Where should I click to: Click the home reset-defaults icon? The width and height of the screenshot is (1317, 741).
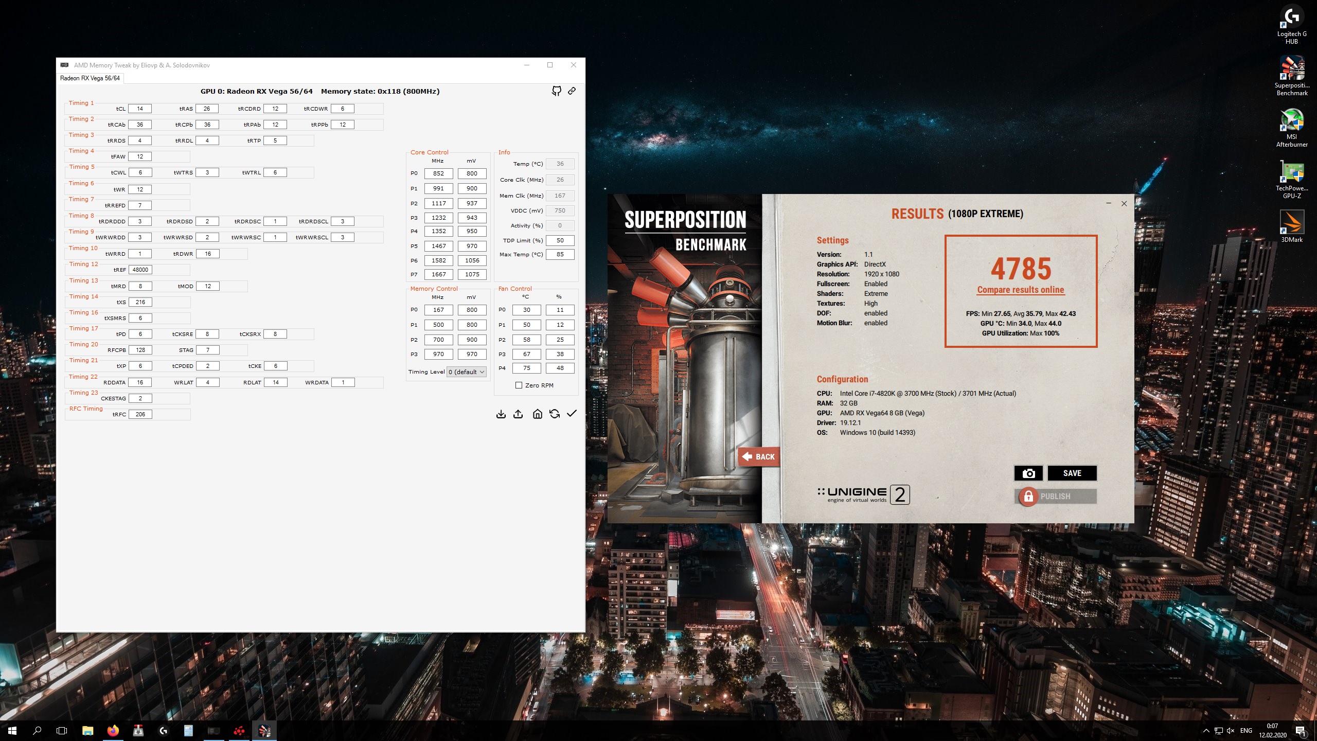click(x=537, y=414)
